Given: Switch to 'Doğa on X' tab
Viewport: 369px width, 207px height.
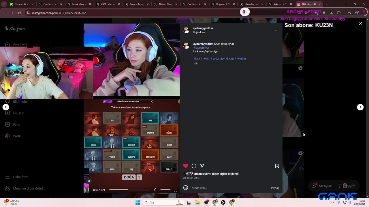Looking at the screenshot, I should pyautogui.click(x=223, y=4).
